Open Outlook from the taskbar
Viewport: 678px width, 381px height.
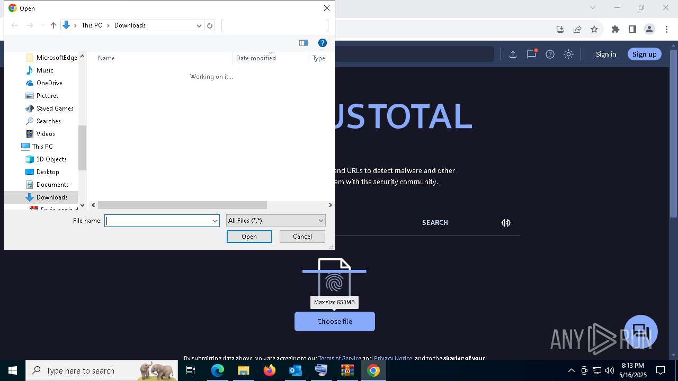point(295,370)
